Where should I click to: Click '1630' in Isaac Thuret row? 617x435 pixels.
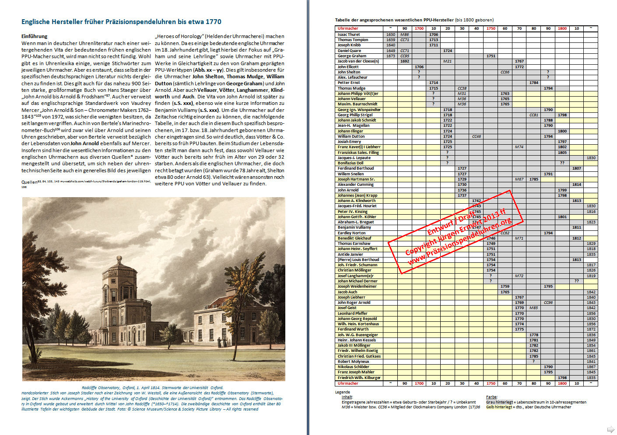pos(391,35)
